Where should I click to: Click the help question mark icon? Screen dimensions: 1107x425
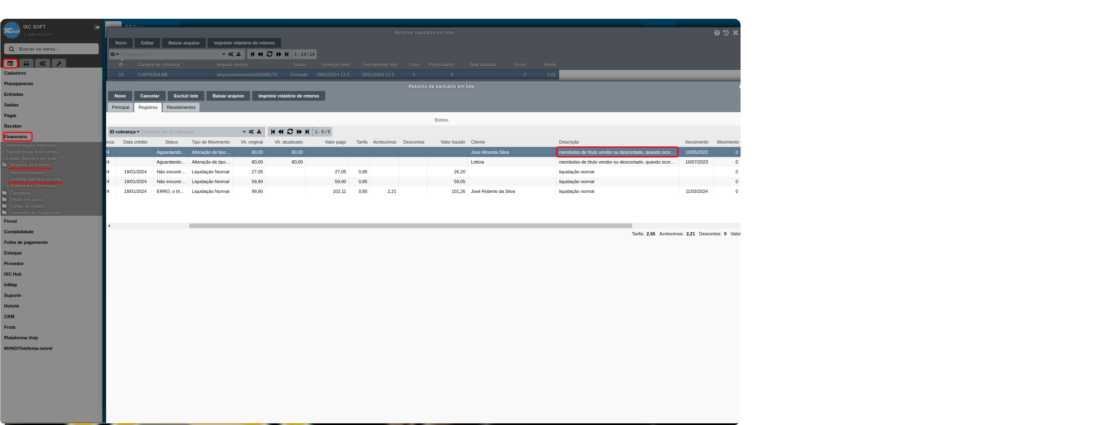coord(717,33)
